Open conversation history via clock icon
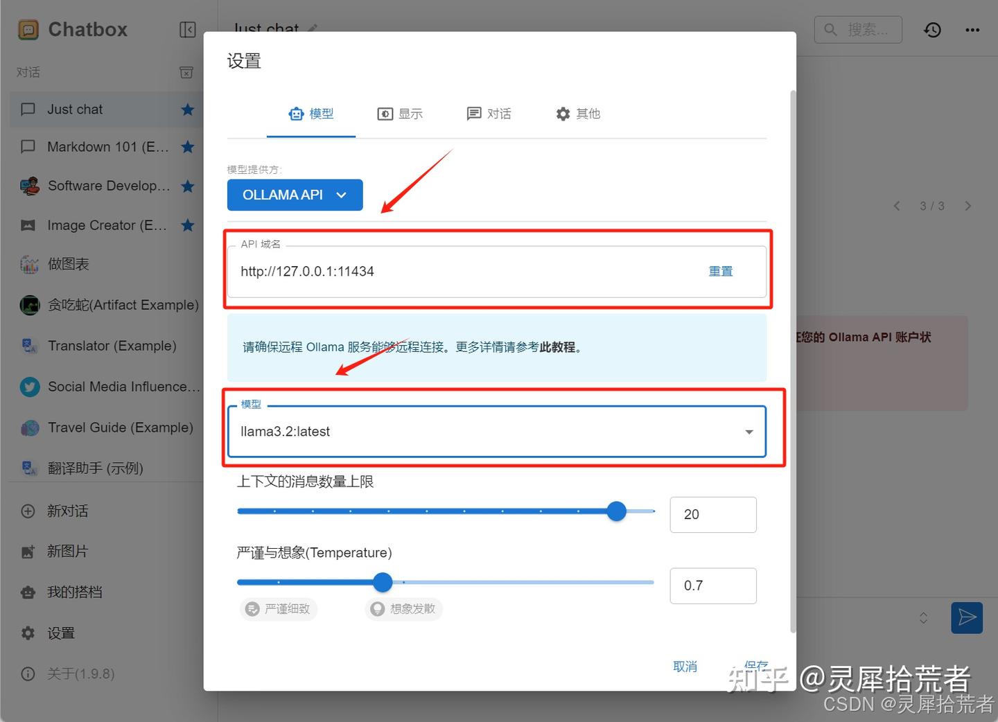Viewport: 998px width, 722px height. click(932, 29)
